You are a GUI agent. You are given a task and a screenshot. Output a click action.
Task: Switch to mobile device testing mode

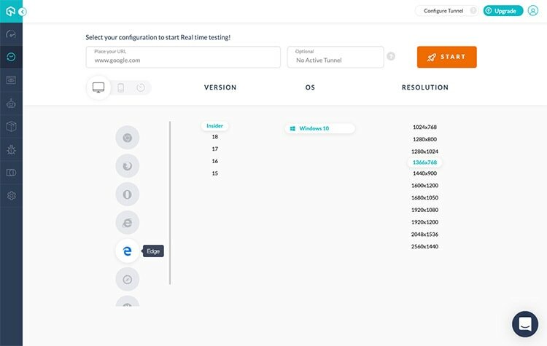pyautogui.click(x=120, y=88)
